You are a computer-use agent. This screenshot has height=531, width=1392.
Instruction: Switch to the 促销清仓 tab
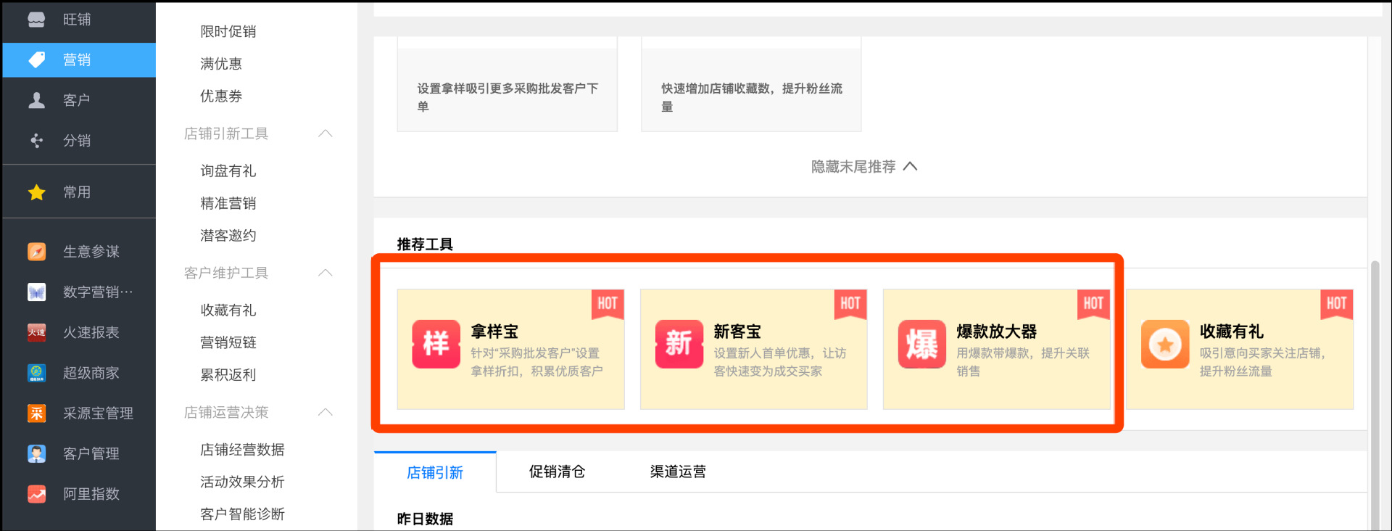coord(557,472)
